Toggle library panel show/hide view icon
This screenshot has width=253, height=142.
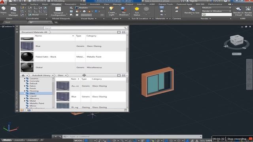119,75
